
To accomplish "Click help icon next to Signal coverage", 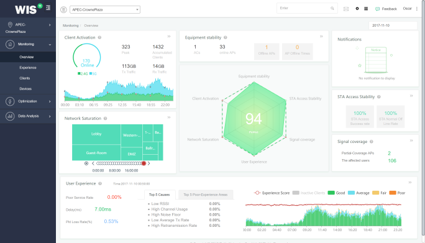I will (x=372, y=142).
